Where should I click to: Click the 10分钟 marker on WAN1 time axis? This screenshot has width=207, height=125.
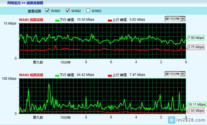65,62
